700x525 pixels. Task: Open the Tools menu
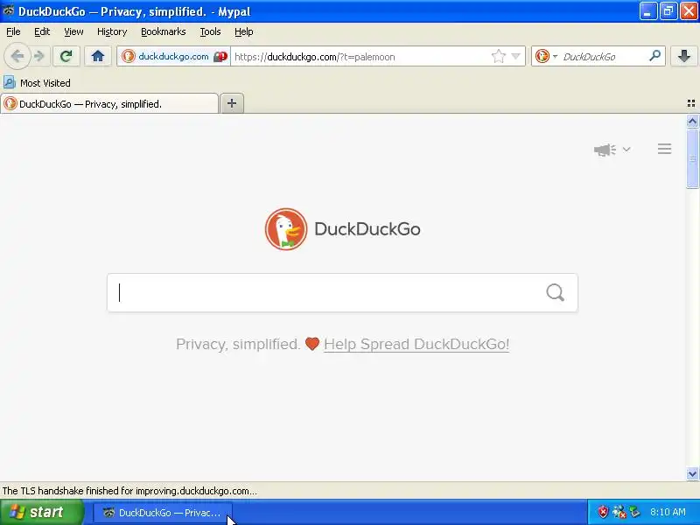(x=210, y=31)
